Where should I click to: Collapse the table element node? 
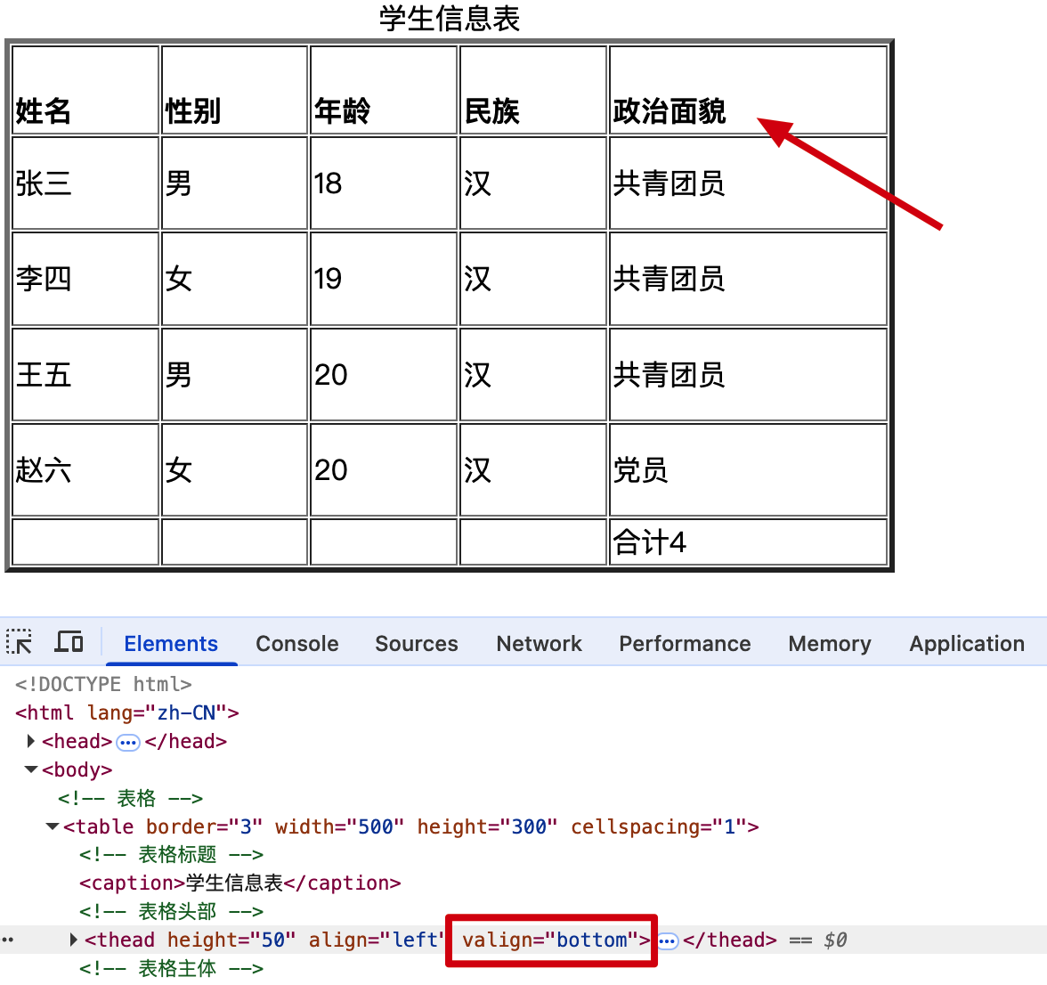(52, 826)
